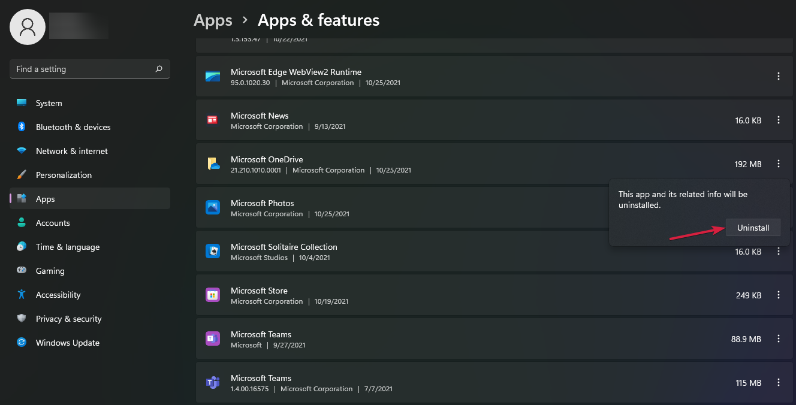Click the 115 MB size value
The image size is (796, 405).
749,383
